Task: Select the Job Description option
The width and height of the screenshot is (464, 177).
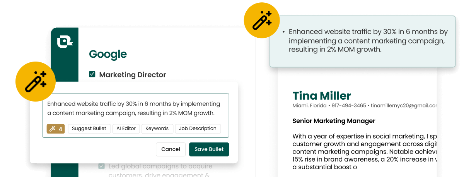Action: click(x=198, y=129)
